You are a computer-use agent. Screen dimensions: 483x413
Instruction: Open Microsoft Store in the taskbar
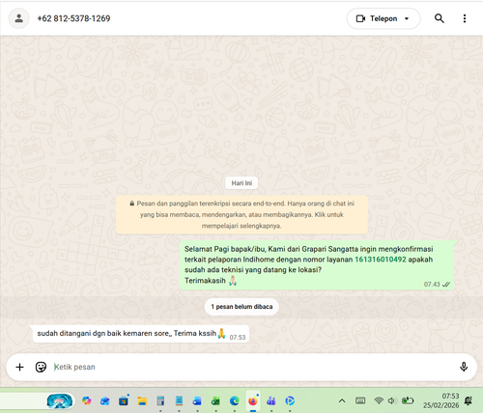point(124,400)
